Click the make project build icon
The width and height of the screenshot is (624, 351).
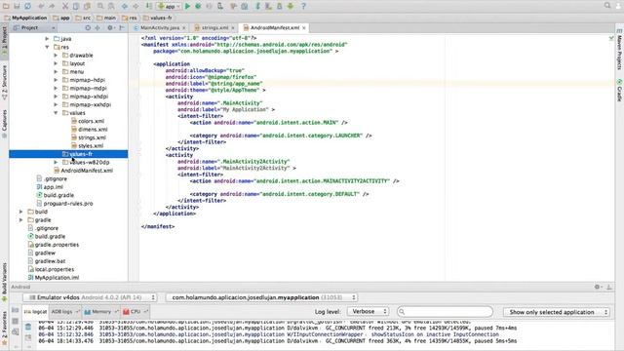149,6
